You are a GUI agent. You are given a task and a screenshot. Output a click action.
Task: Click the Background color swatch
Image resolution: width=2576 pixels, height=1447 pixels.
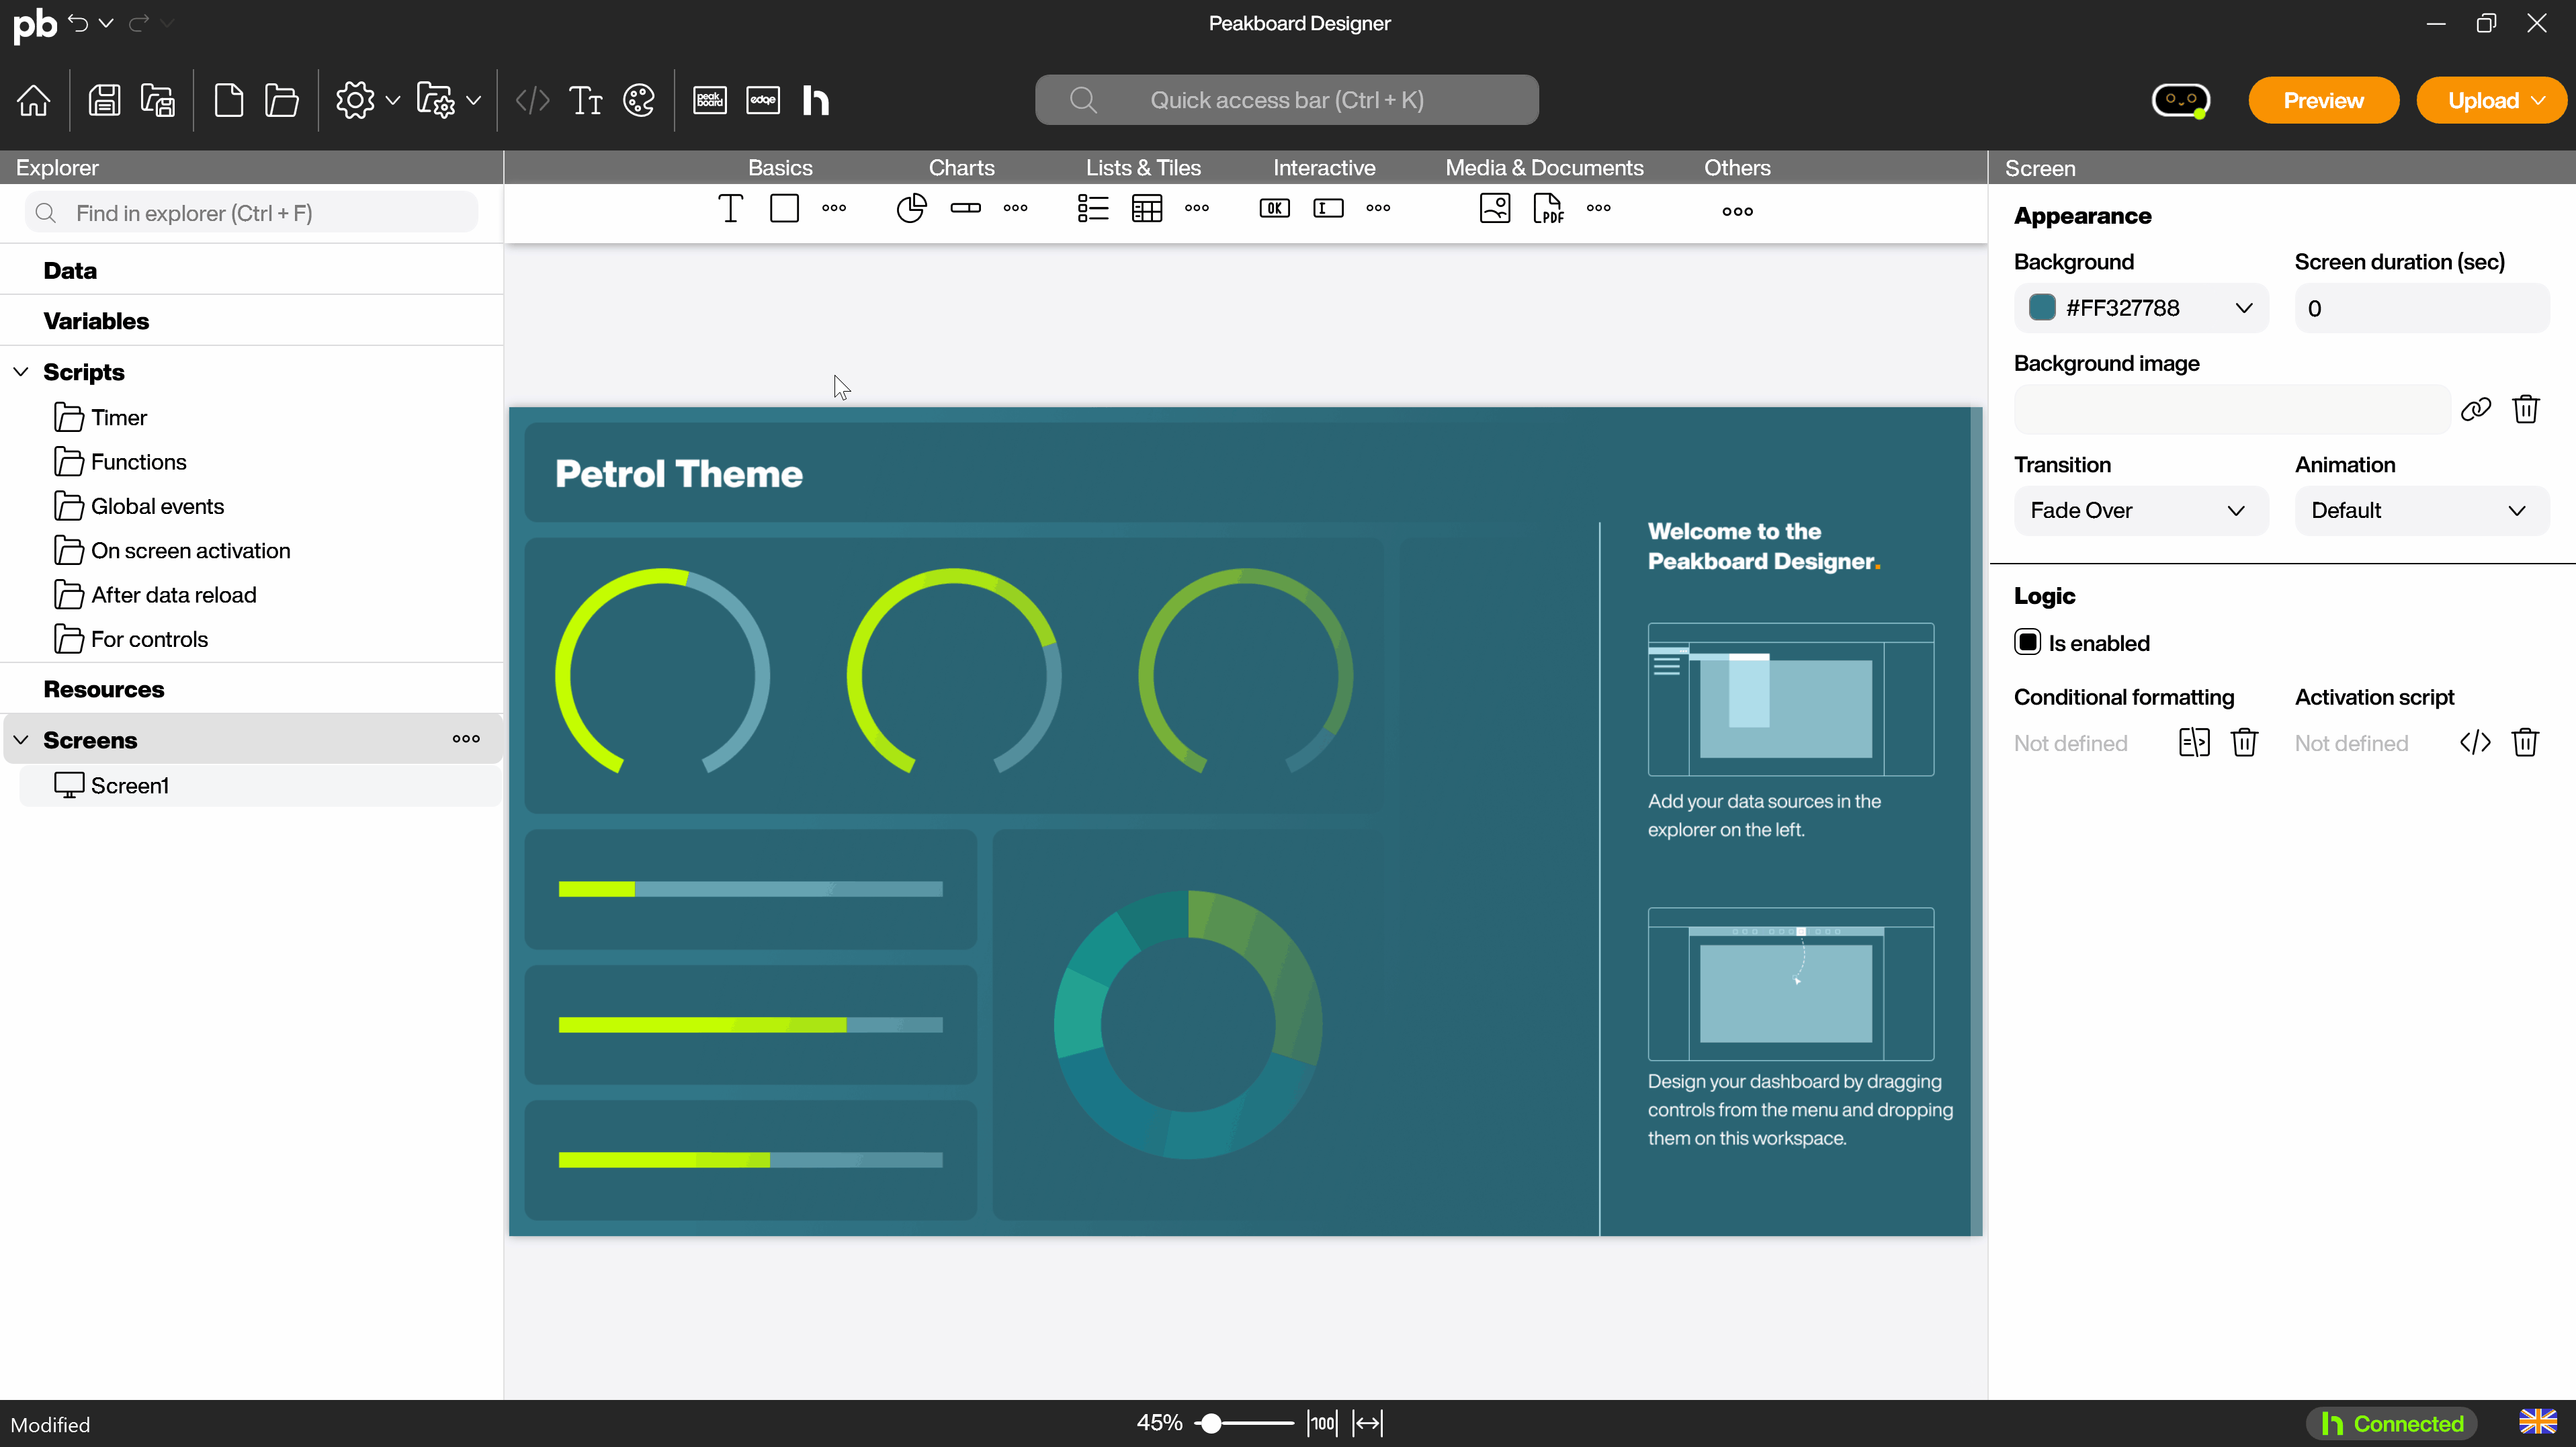(x=2041, y=307)
